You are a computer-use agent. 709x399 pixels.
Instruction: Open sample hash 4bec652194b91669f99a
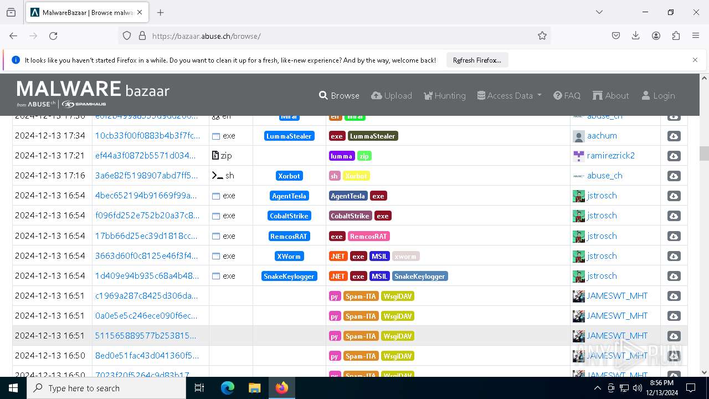coord(146,196)
